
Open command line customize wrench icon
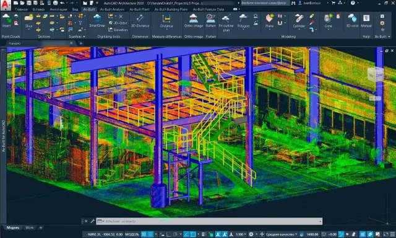pyautogui.click(x=92, y=221)
